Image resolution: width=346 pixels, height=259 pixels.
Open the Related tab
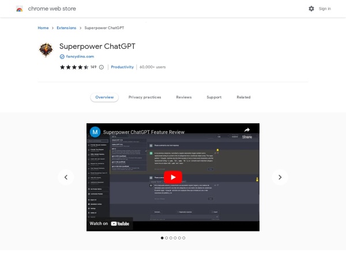click(x=243, y=97)
